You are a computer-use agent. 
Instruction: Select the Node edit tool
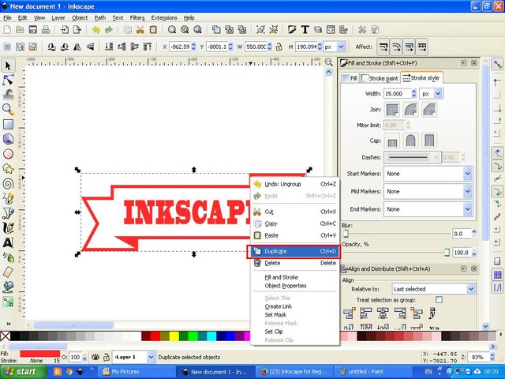click(8, 80)
